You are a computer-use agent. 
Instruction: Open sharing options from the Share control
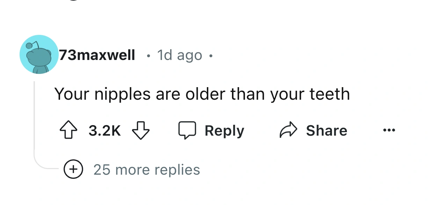327,130
